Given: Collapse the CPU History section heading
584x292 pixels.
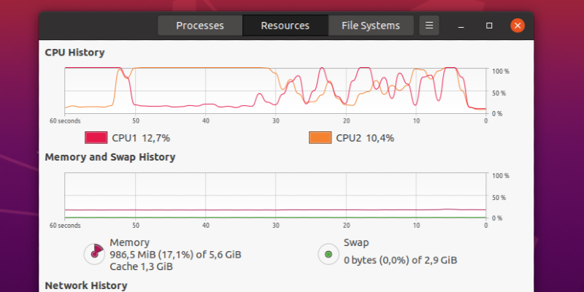Looking at the screenshot, I should 74,53.
